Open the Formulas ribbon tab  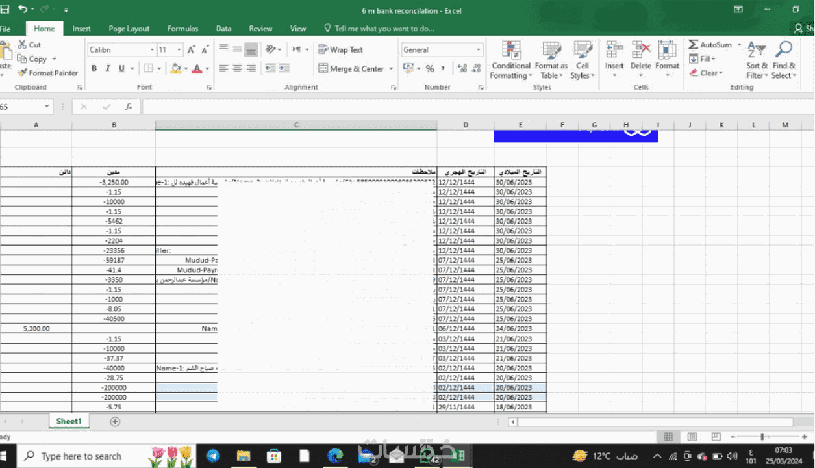click(x=182, y=29)
